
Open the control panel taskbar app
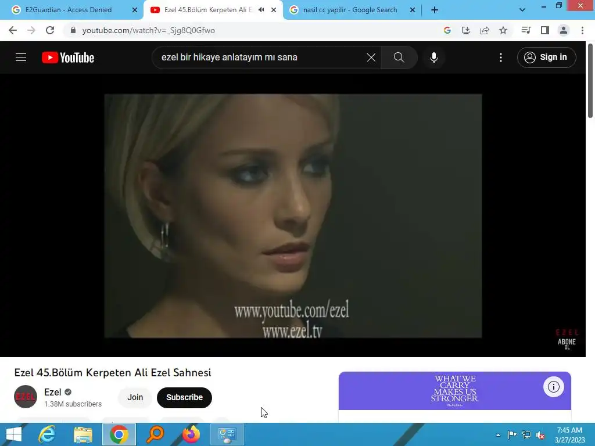pyautogui.click(x=227, y=434)
